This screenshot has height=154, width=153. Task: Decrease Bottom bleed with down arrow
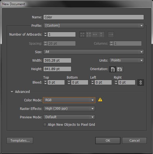pos(69,84)
